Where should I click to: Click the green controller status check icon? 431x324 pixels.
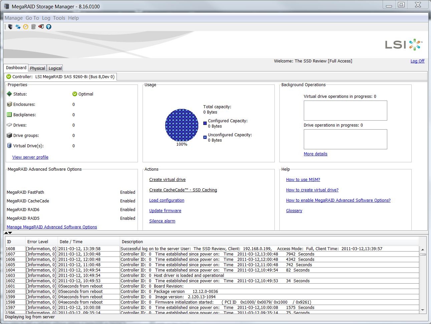[9, 76]
